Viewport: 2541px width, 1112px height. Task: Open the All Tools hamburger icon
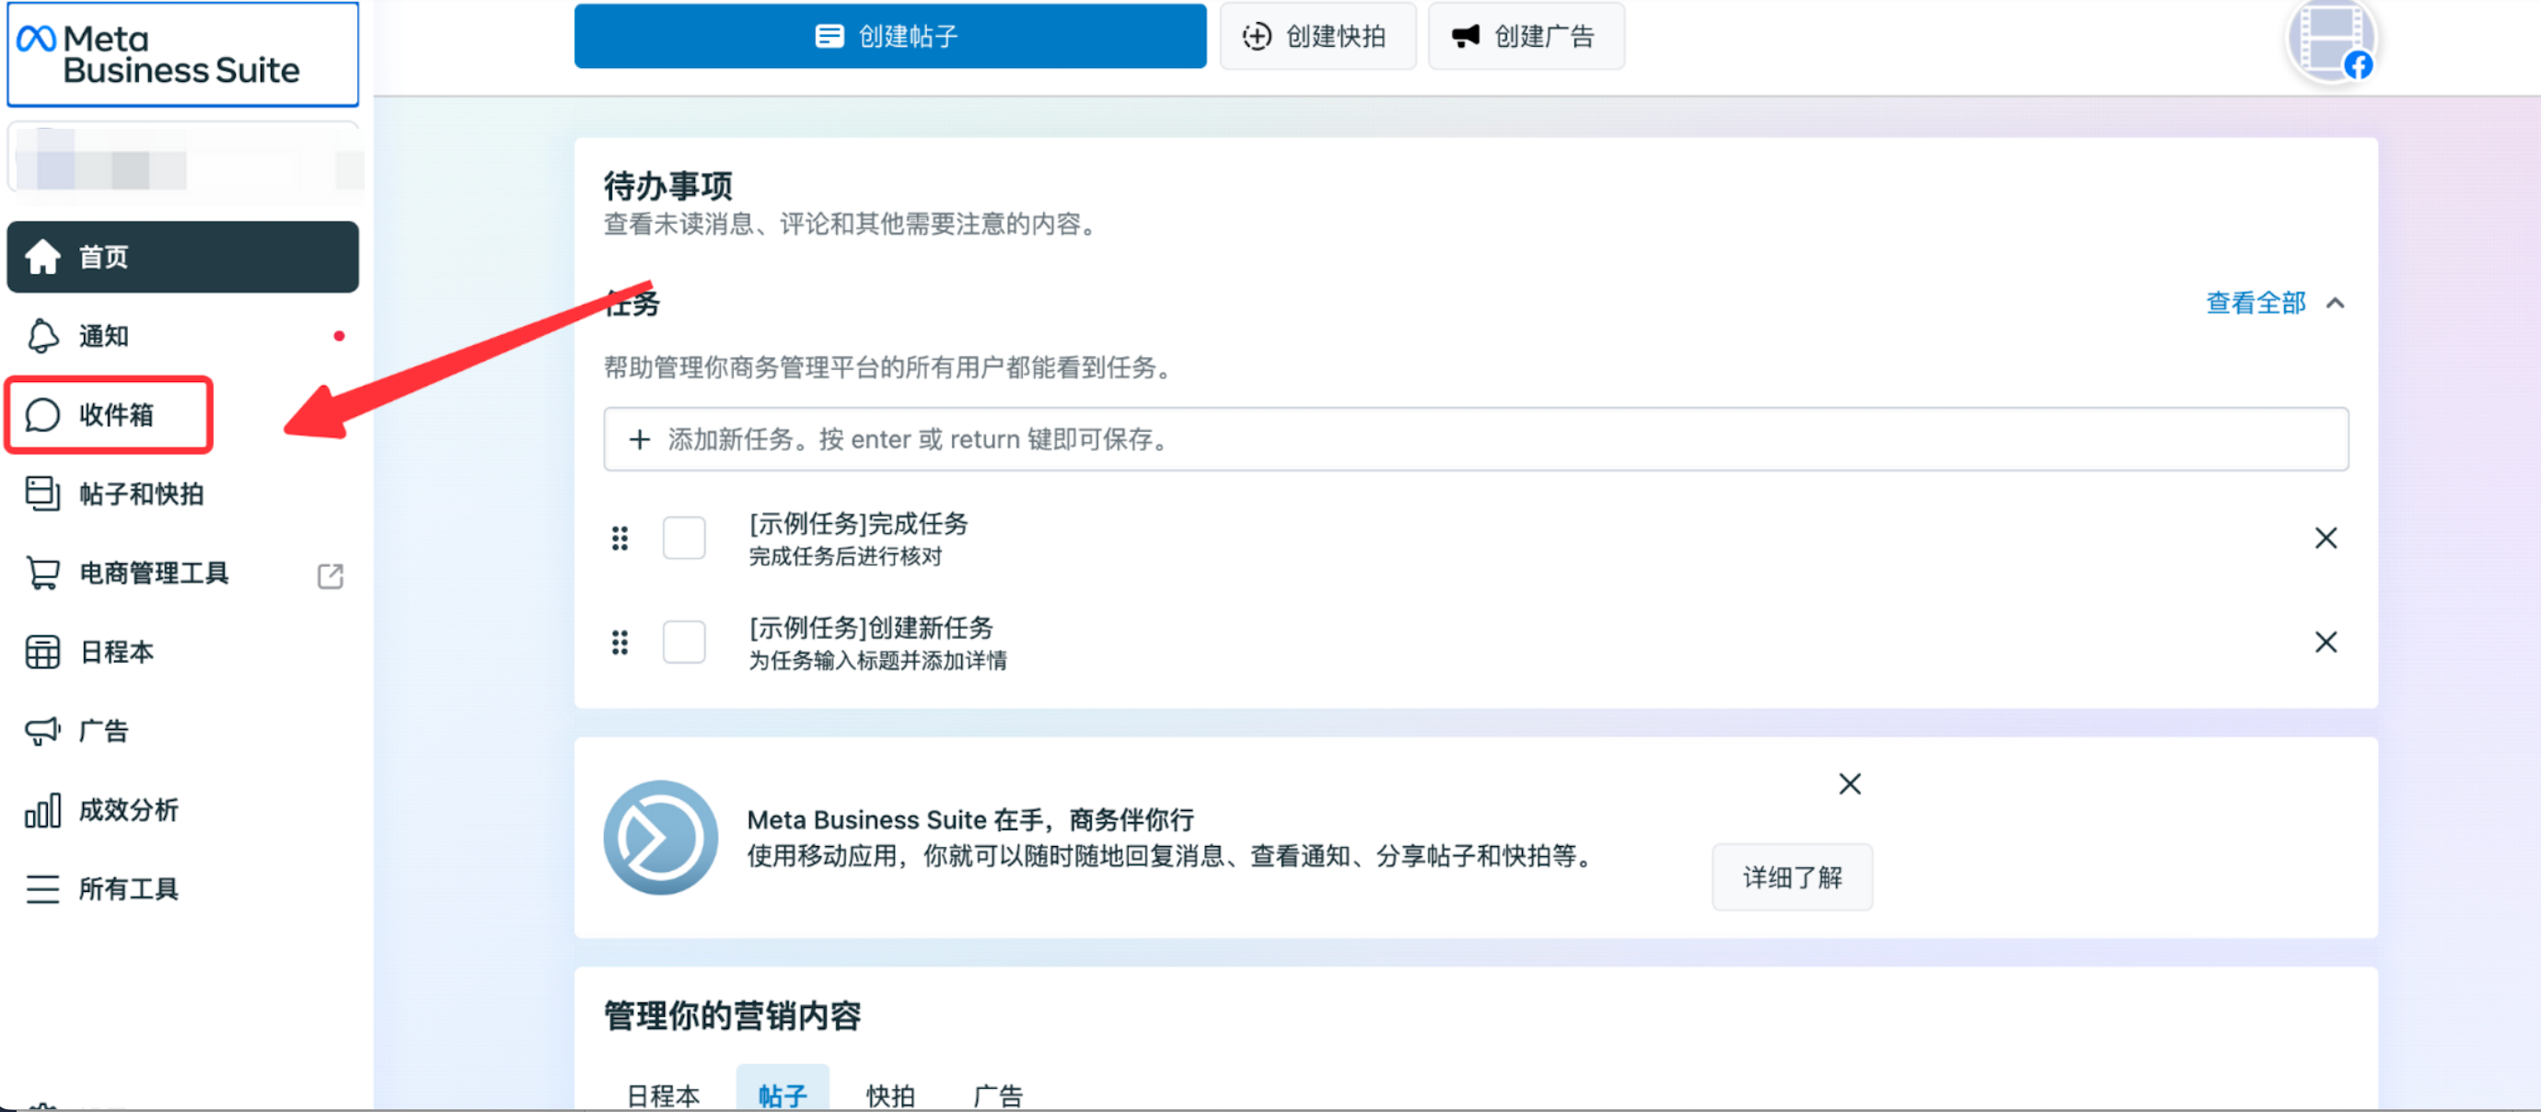pos(42,889)
